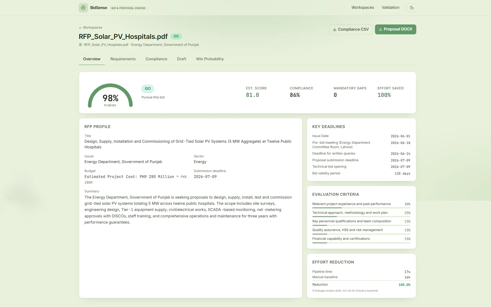Click the GO badge next to file title
Image resolution: width=491 pixels, height=307 pixels.
[x=176, y=36]
